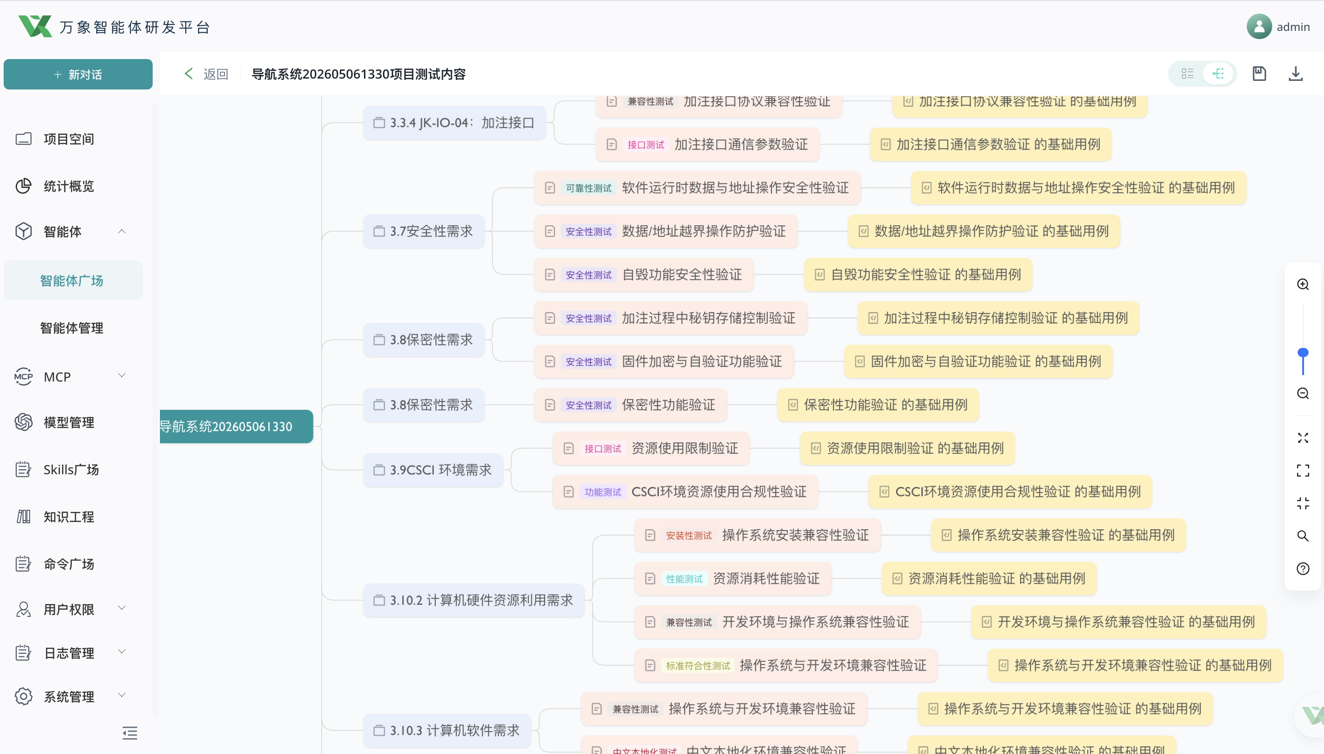Image resolution: width=1324 pixels, height=754 pixels.
Task: Collapse the sidebar with bottom icon
Action: (129, 733)
